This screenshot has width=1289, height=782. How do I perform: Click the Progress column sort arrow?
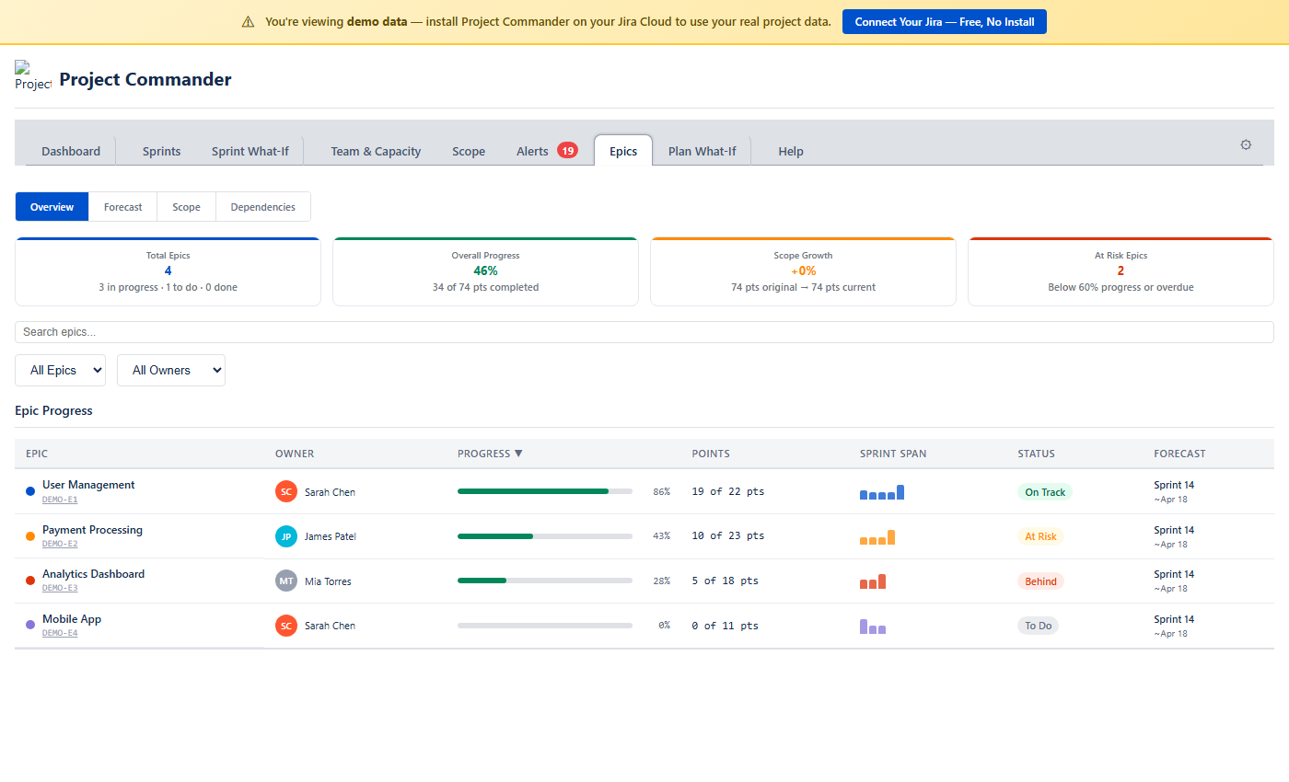point(519,453)
